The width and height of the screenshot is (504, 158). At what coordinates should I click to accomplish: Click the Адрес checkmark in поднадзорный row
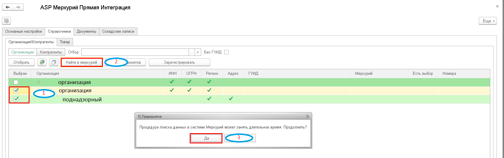231,99
